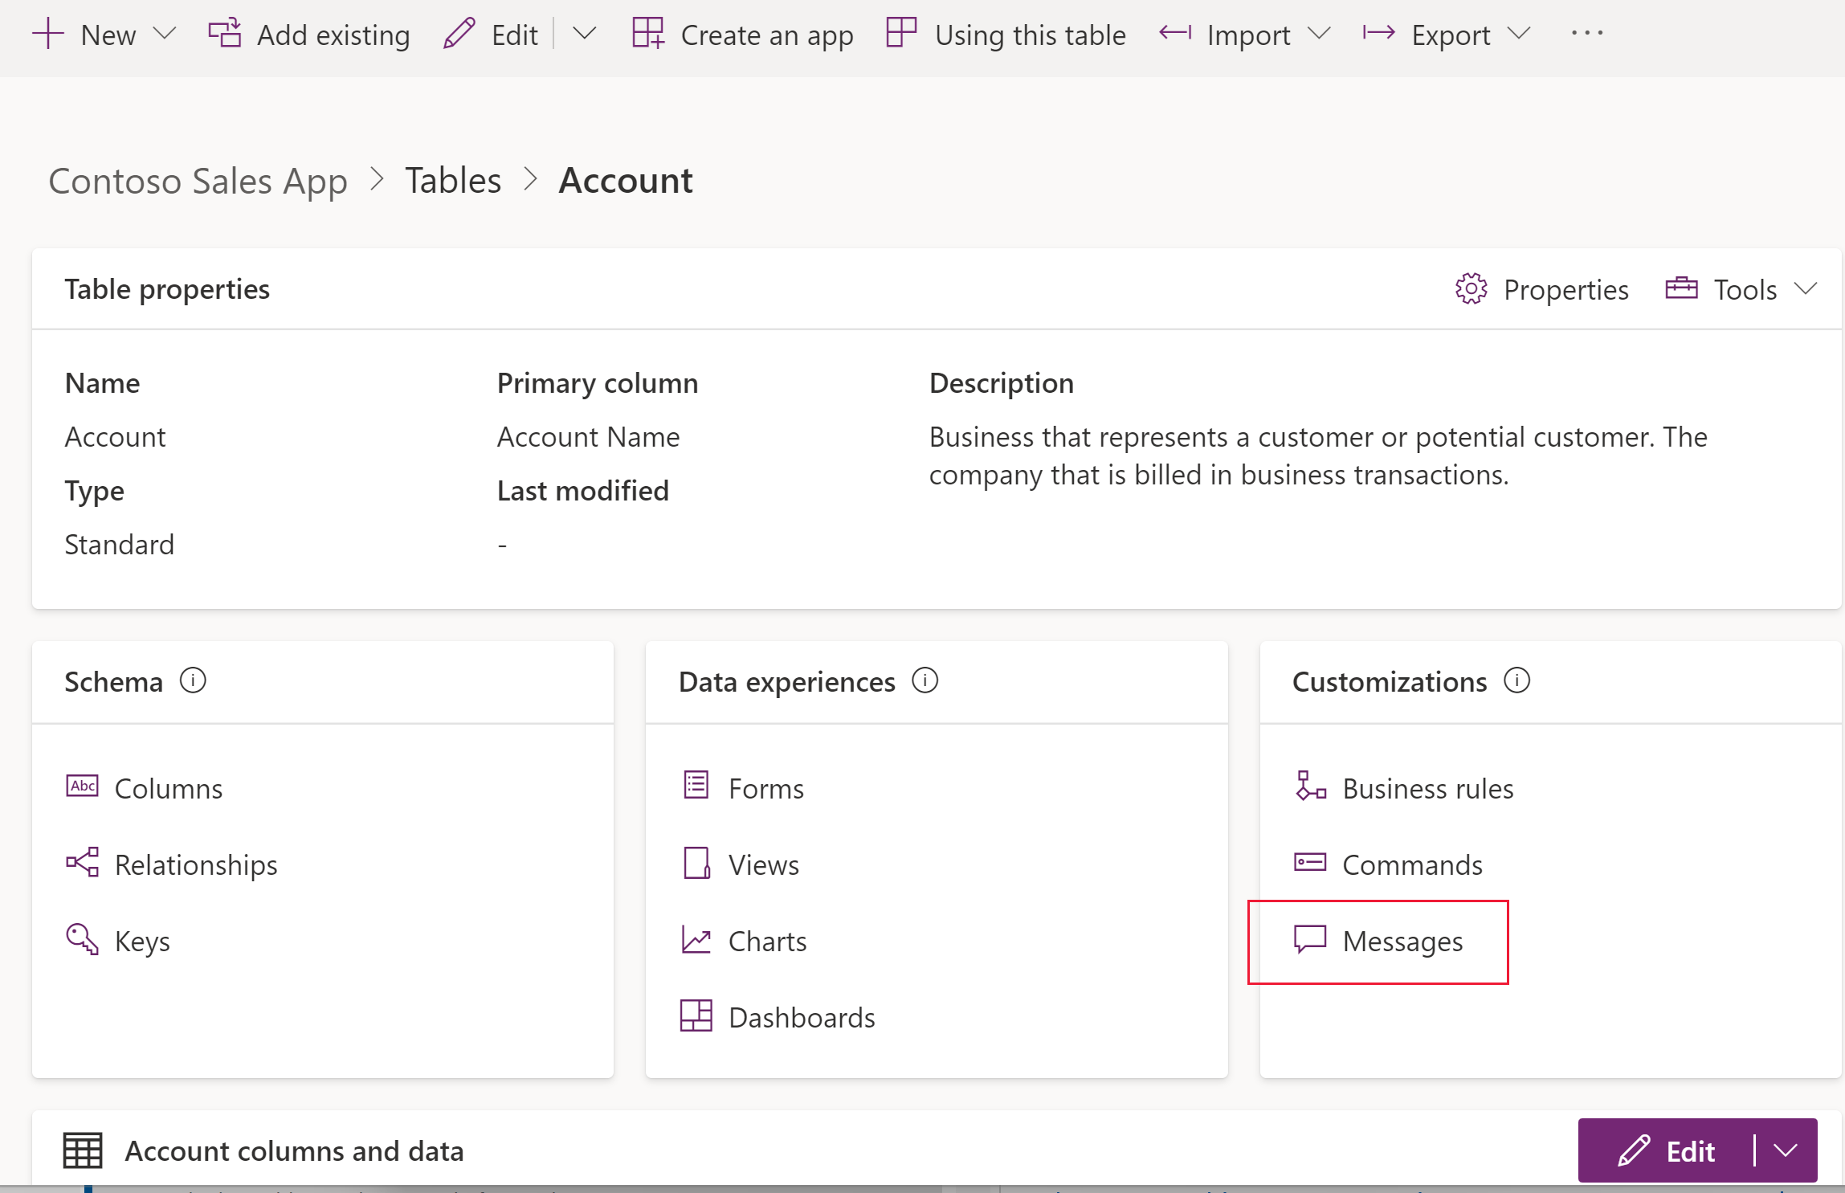Select the Using this table menu
This screenshot has width=1845, height=1193.
1009,34
